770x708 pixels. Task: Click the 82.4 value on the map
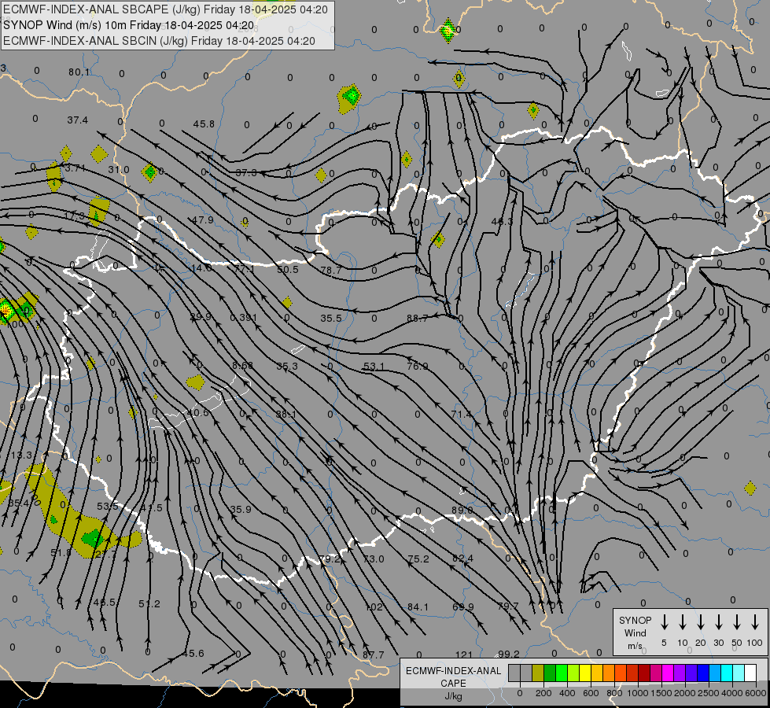pyautogui.click(x=462, y=559)
